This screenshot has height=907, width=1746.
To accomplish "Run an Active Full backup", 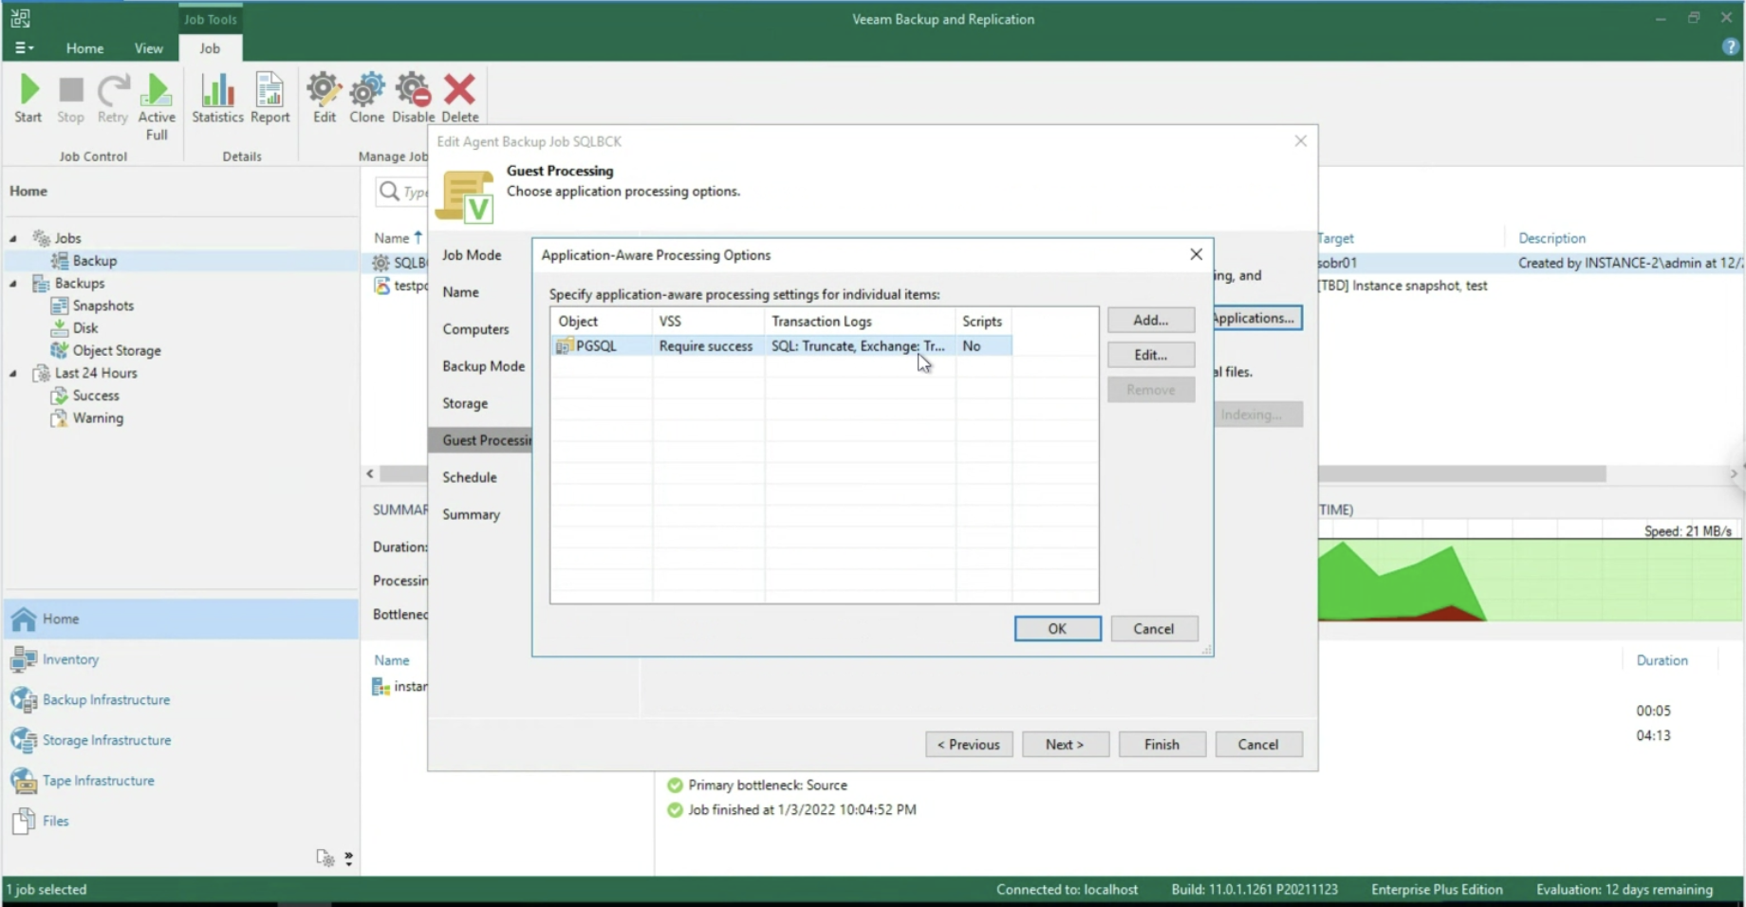I will click(157, 107).
